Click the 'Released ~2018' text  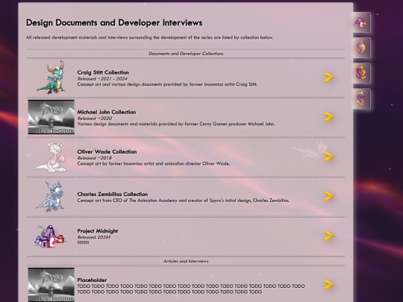point(95,157)
